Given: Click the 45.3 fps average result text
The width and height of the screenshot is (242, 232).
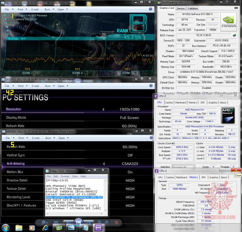Looking at the screenshot, I should (x=132, y=37).
